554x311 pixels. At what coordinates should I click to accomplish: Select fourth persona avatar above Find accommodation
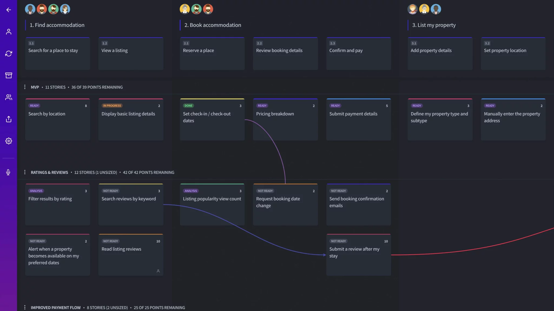(x=65, y=9)
